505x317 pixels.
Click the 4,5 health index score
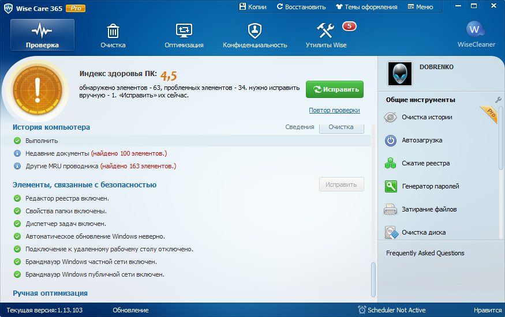coord(169,76)
